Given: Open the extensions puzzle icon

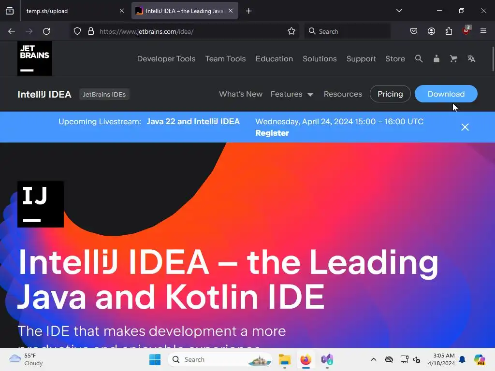Looking at the screenshot, I should click(x=449, y=31).
